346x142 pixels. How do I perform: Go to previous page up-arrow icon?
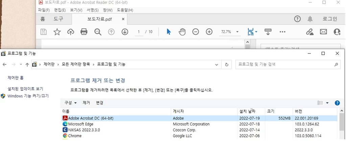click(x=111, y=32)
